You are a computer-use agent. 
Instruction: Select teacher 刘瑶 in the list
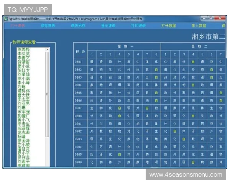[21, 87]
